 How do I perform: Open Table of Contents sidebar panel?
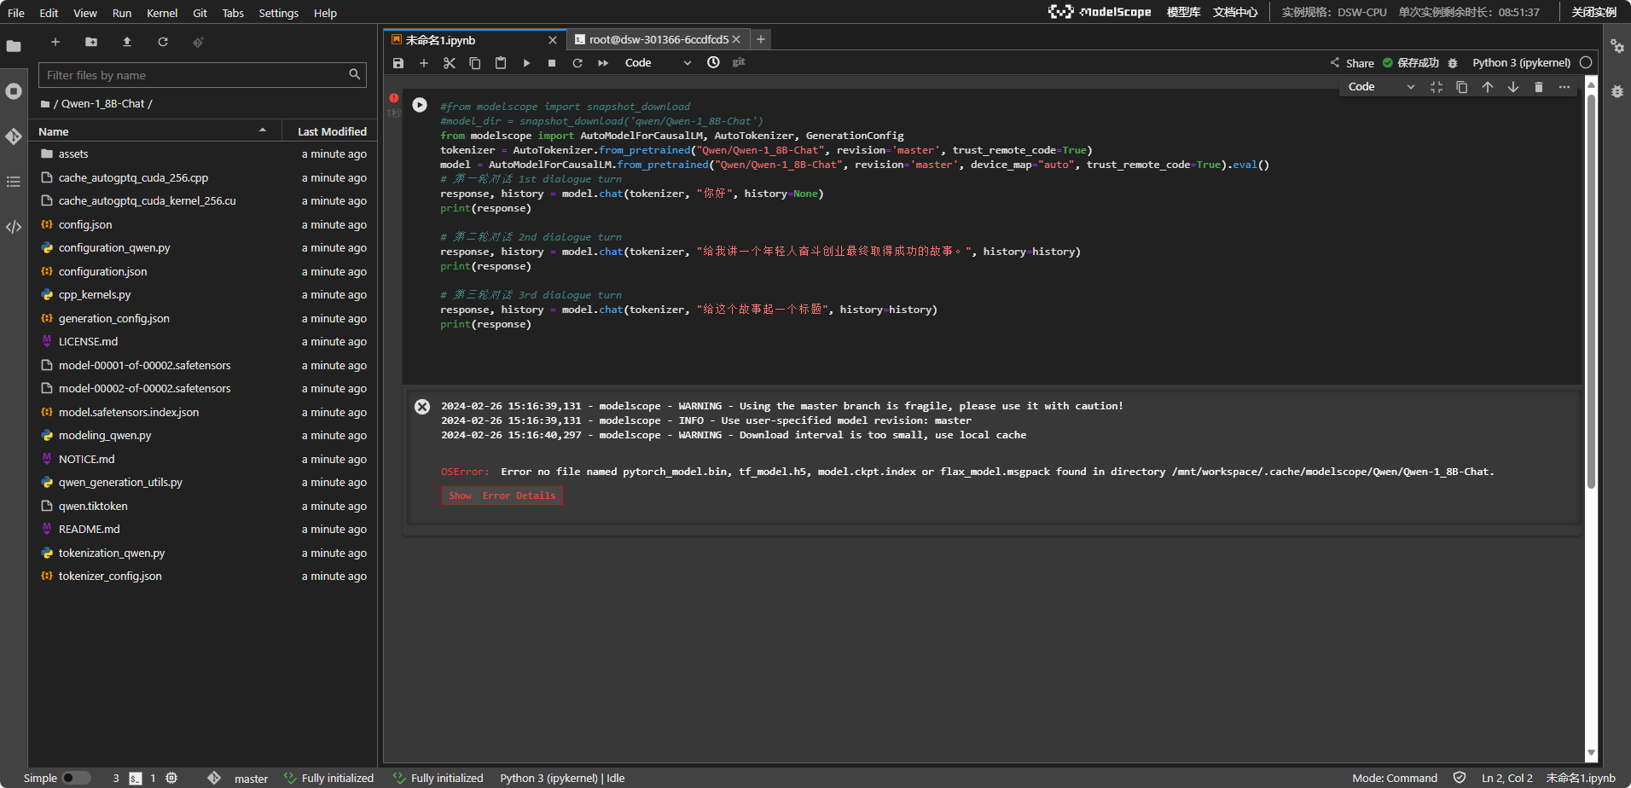[x=14, y=182]
